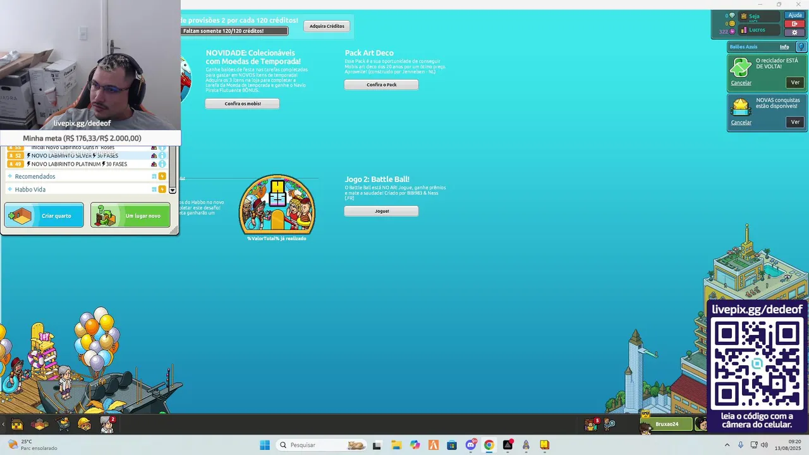Click the green recycler arrows icon
This screenshot has width=809, height=455.
(x=740, y=68)
